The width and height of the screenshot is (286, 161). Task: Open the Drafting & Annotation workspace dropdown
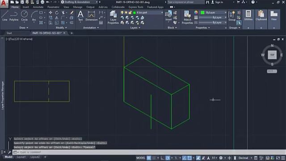pyautogui.click(x=79, y=2)
